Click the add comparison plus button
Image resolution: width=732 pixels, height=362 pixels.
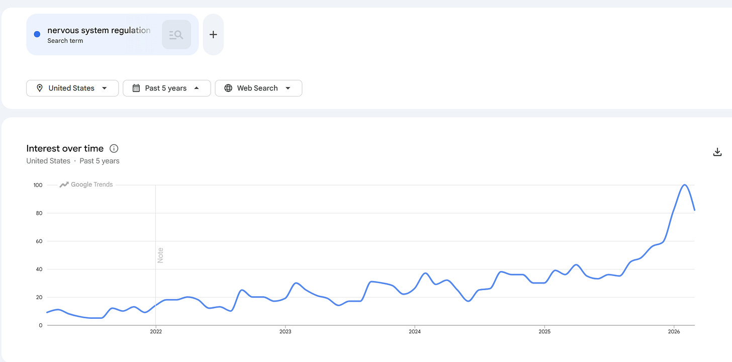[213, 35]
